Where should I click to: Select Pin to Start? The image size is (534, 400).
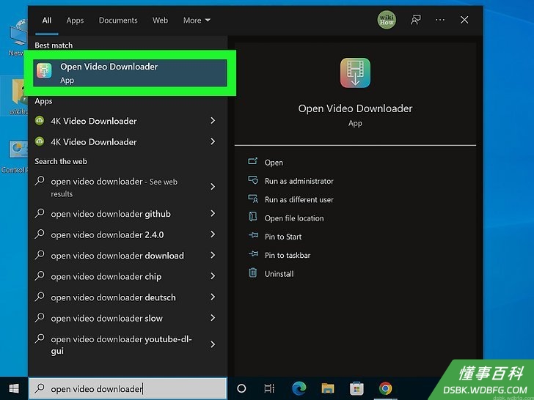(283, 237)
